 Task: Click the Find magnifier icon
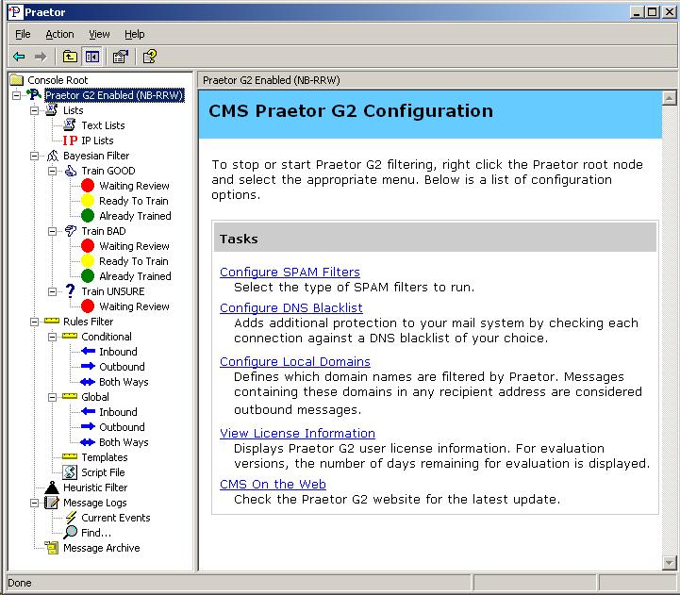point(70,532)
